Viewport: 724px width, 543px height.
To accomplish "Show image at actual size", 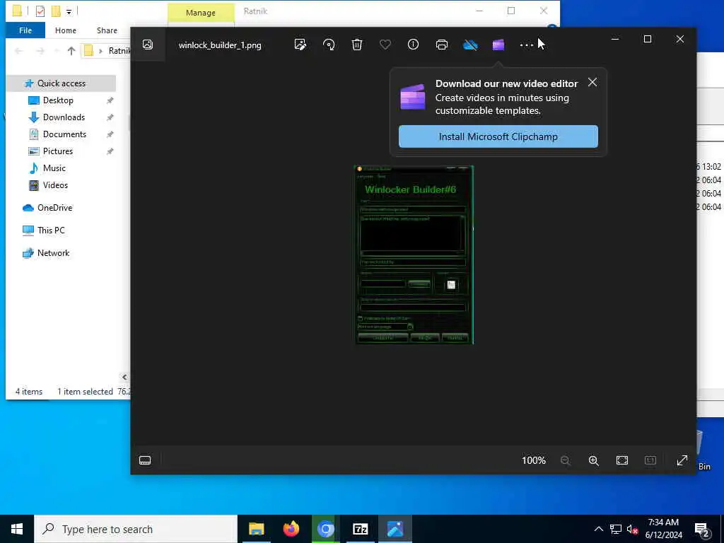I will pos(650,460).
